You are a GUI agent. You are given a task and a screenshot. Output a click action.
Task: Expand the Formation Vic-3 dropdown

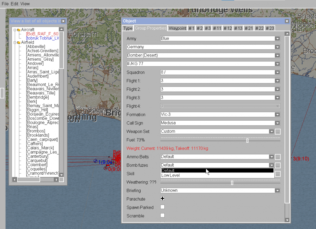coord(277,115)
